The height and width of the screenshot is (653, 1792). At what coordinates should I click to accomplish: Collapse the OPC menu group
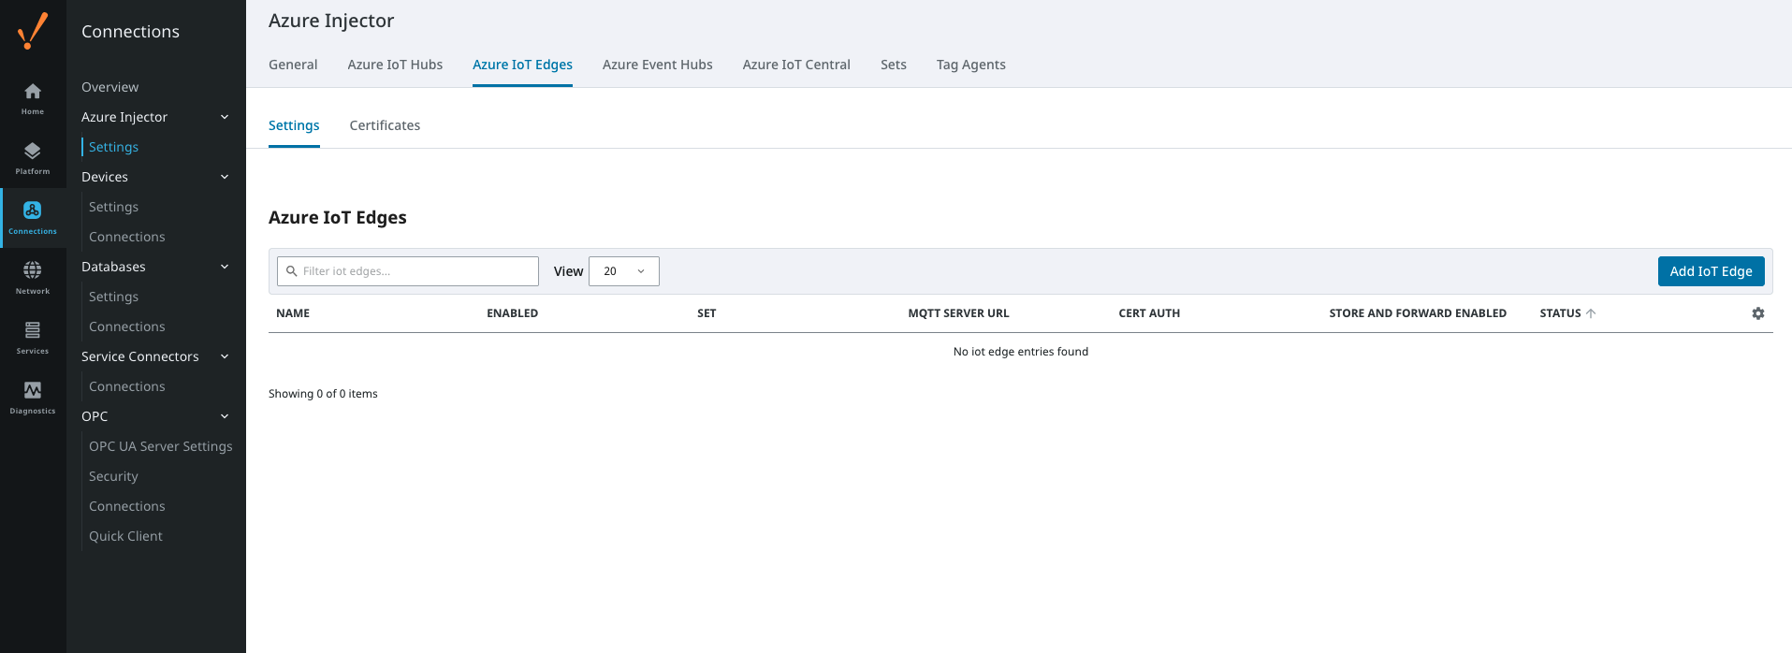click(225, 416)
